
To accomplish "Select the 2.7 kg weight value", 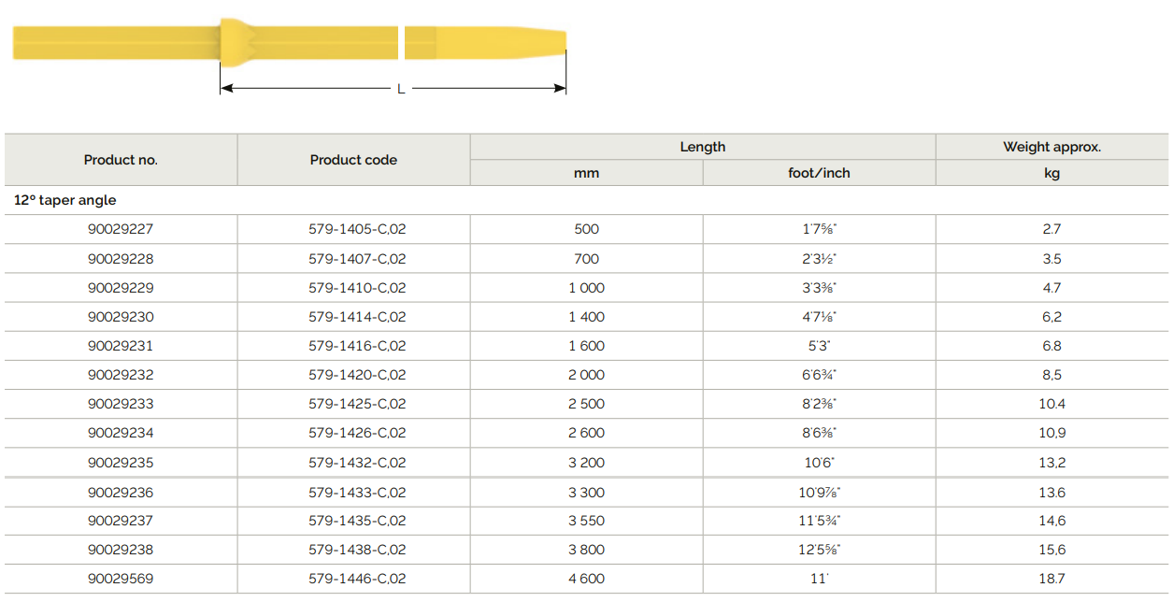I will coord(1052,229).
